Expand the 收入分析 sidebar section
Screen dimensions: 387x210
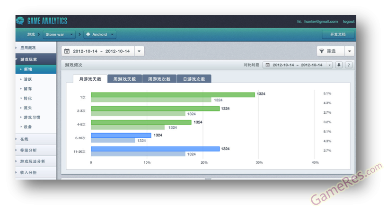point(36,173)
